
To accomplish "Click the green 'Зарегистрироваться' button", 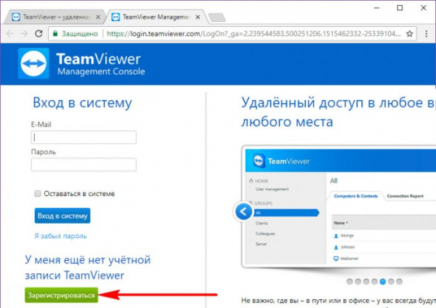I will pyautogui.click(x=62, y=295).
